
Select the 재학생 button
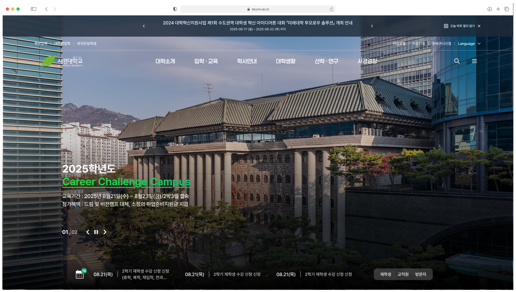385,274
